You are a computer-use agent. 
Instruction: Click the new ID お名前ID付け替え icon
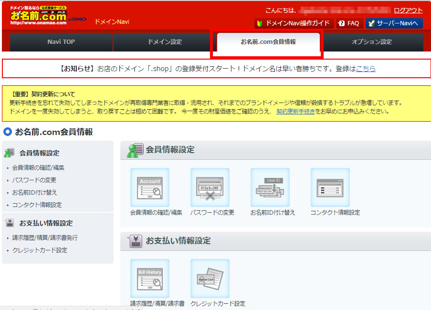270,187
